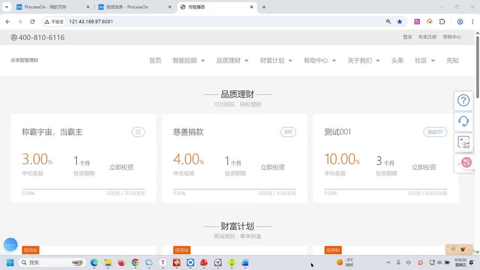Open the clock app icon in taskbar
480x270 pixels.
point(218,262)
